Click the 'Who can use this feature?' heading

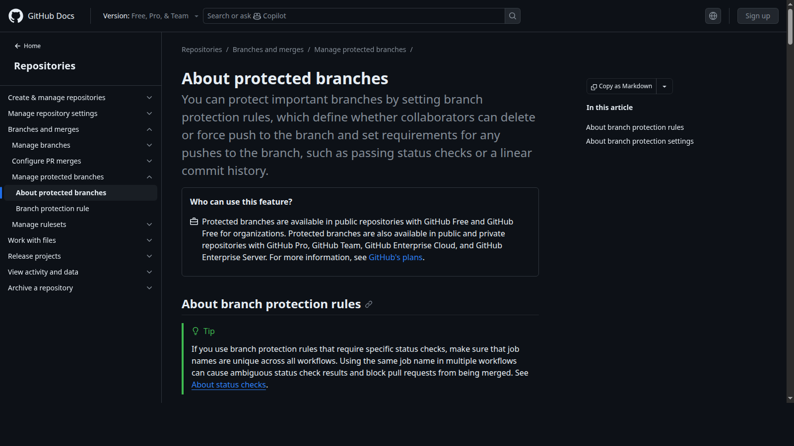(x=241, y=202)
